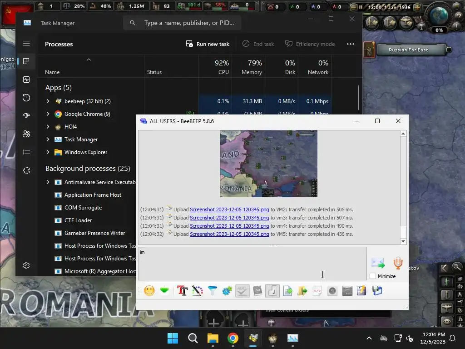
Task: Expand Windows Explorer process group
Action: point(48,152)
